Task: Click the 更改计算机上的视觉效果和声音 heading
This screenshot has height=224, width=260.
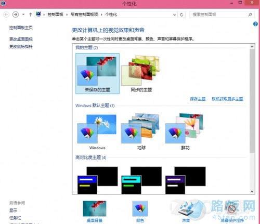Action: pos(108,30)
